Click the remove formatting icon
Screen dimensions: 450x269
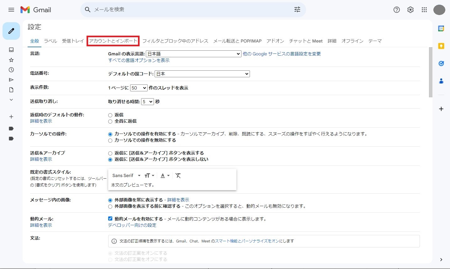178,175
